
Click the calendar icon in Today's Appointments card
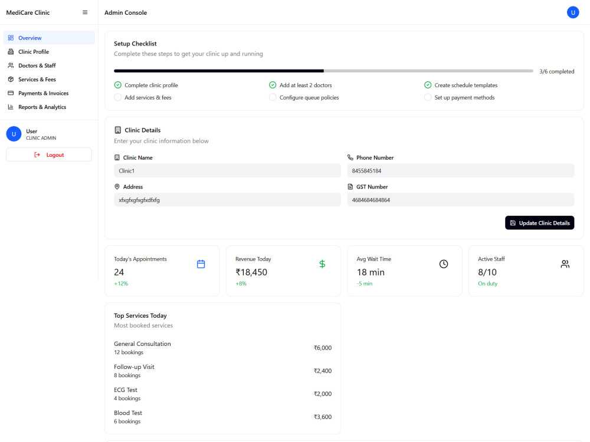(x=201, y=264)
